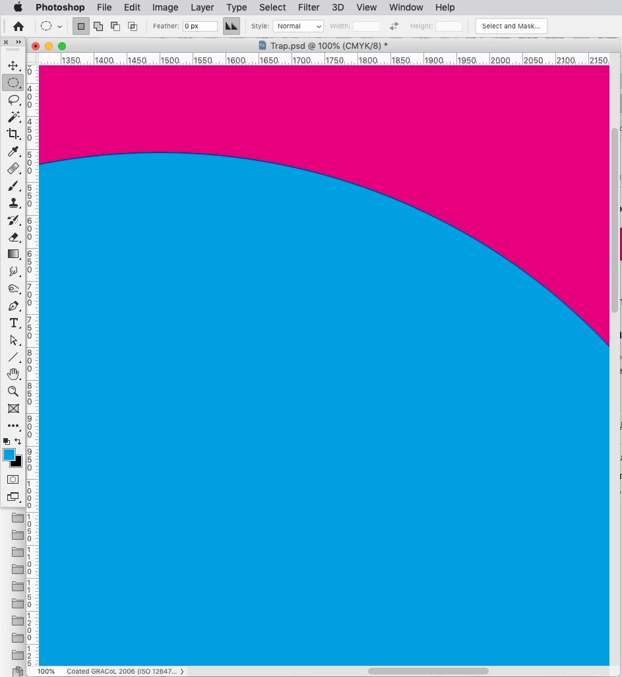Open the Window menu
Image resolution: width=622 pixels, height=677 pixels.
406,7
